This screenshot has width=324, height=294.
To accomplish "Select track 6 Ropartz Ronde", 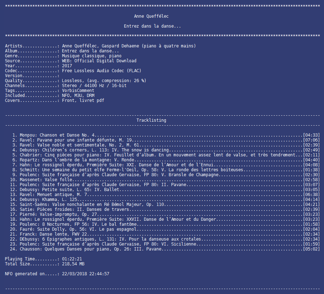I will tap(166, 160).
